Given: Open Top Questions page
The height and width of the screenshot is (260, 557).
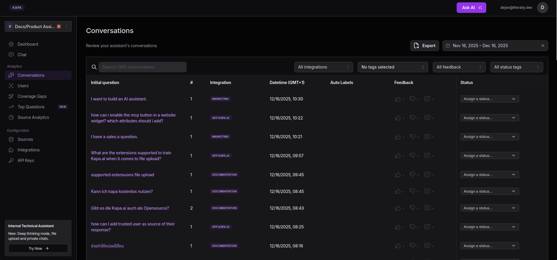Looking at the screenshot, I should [38, 107].
